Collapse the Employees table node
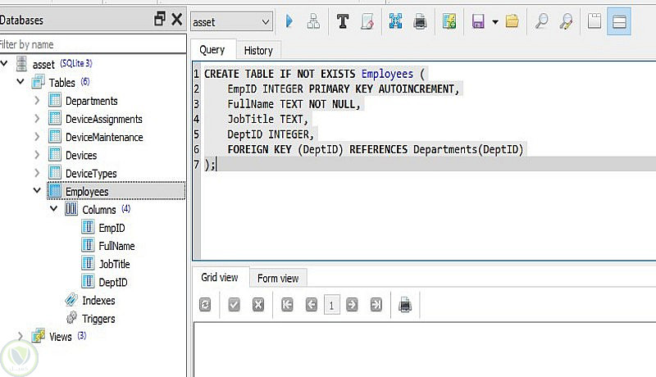The image size is (656, 377). (x=37, y=191)
